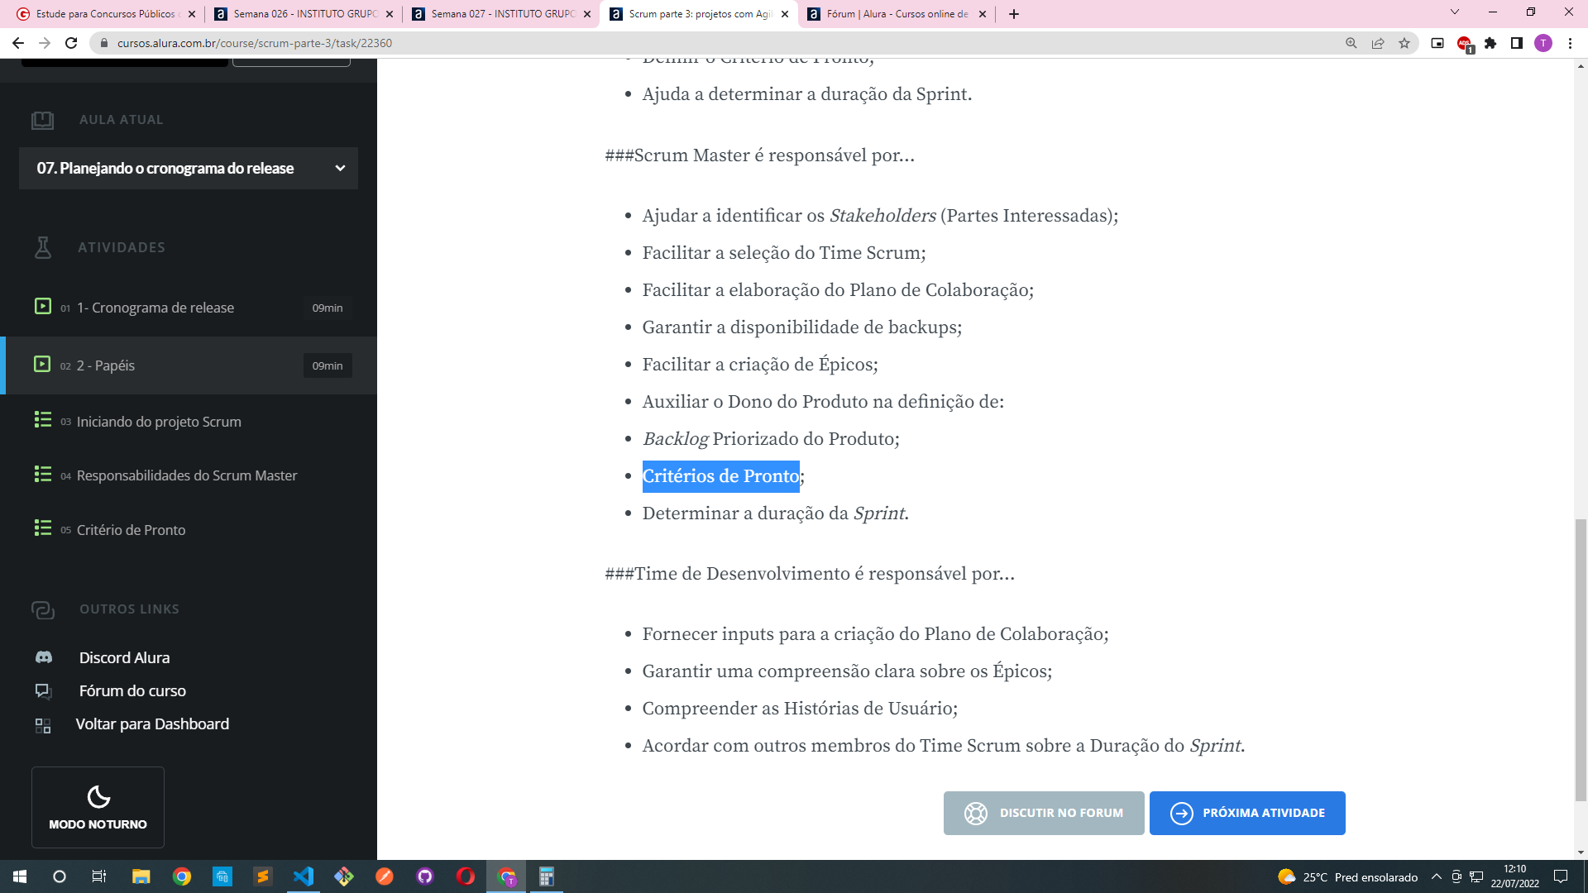
Task: Switch to the Semana 026 tab
Action: (x=304, y=14)
